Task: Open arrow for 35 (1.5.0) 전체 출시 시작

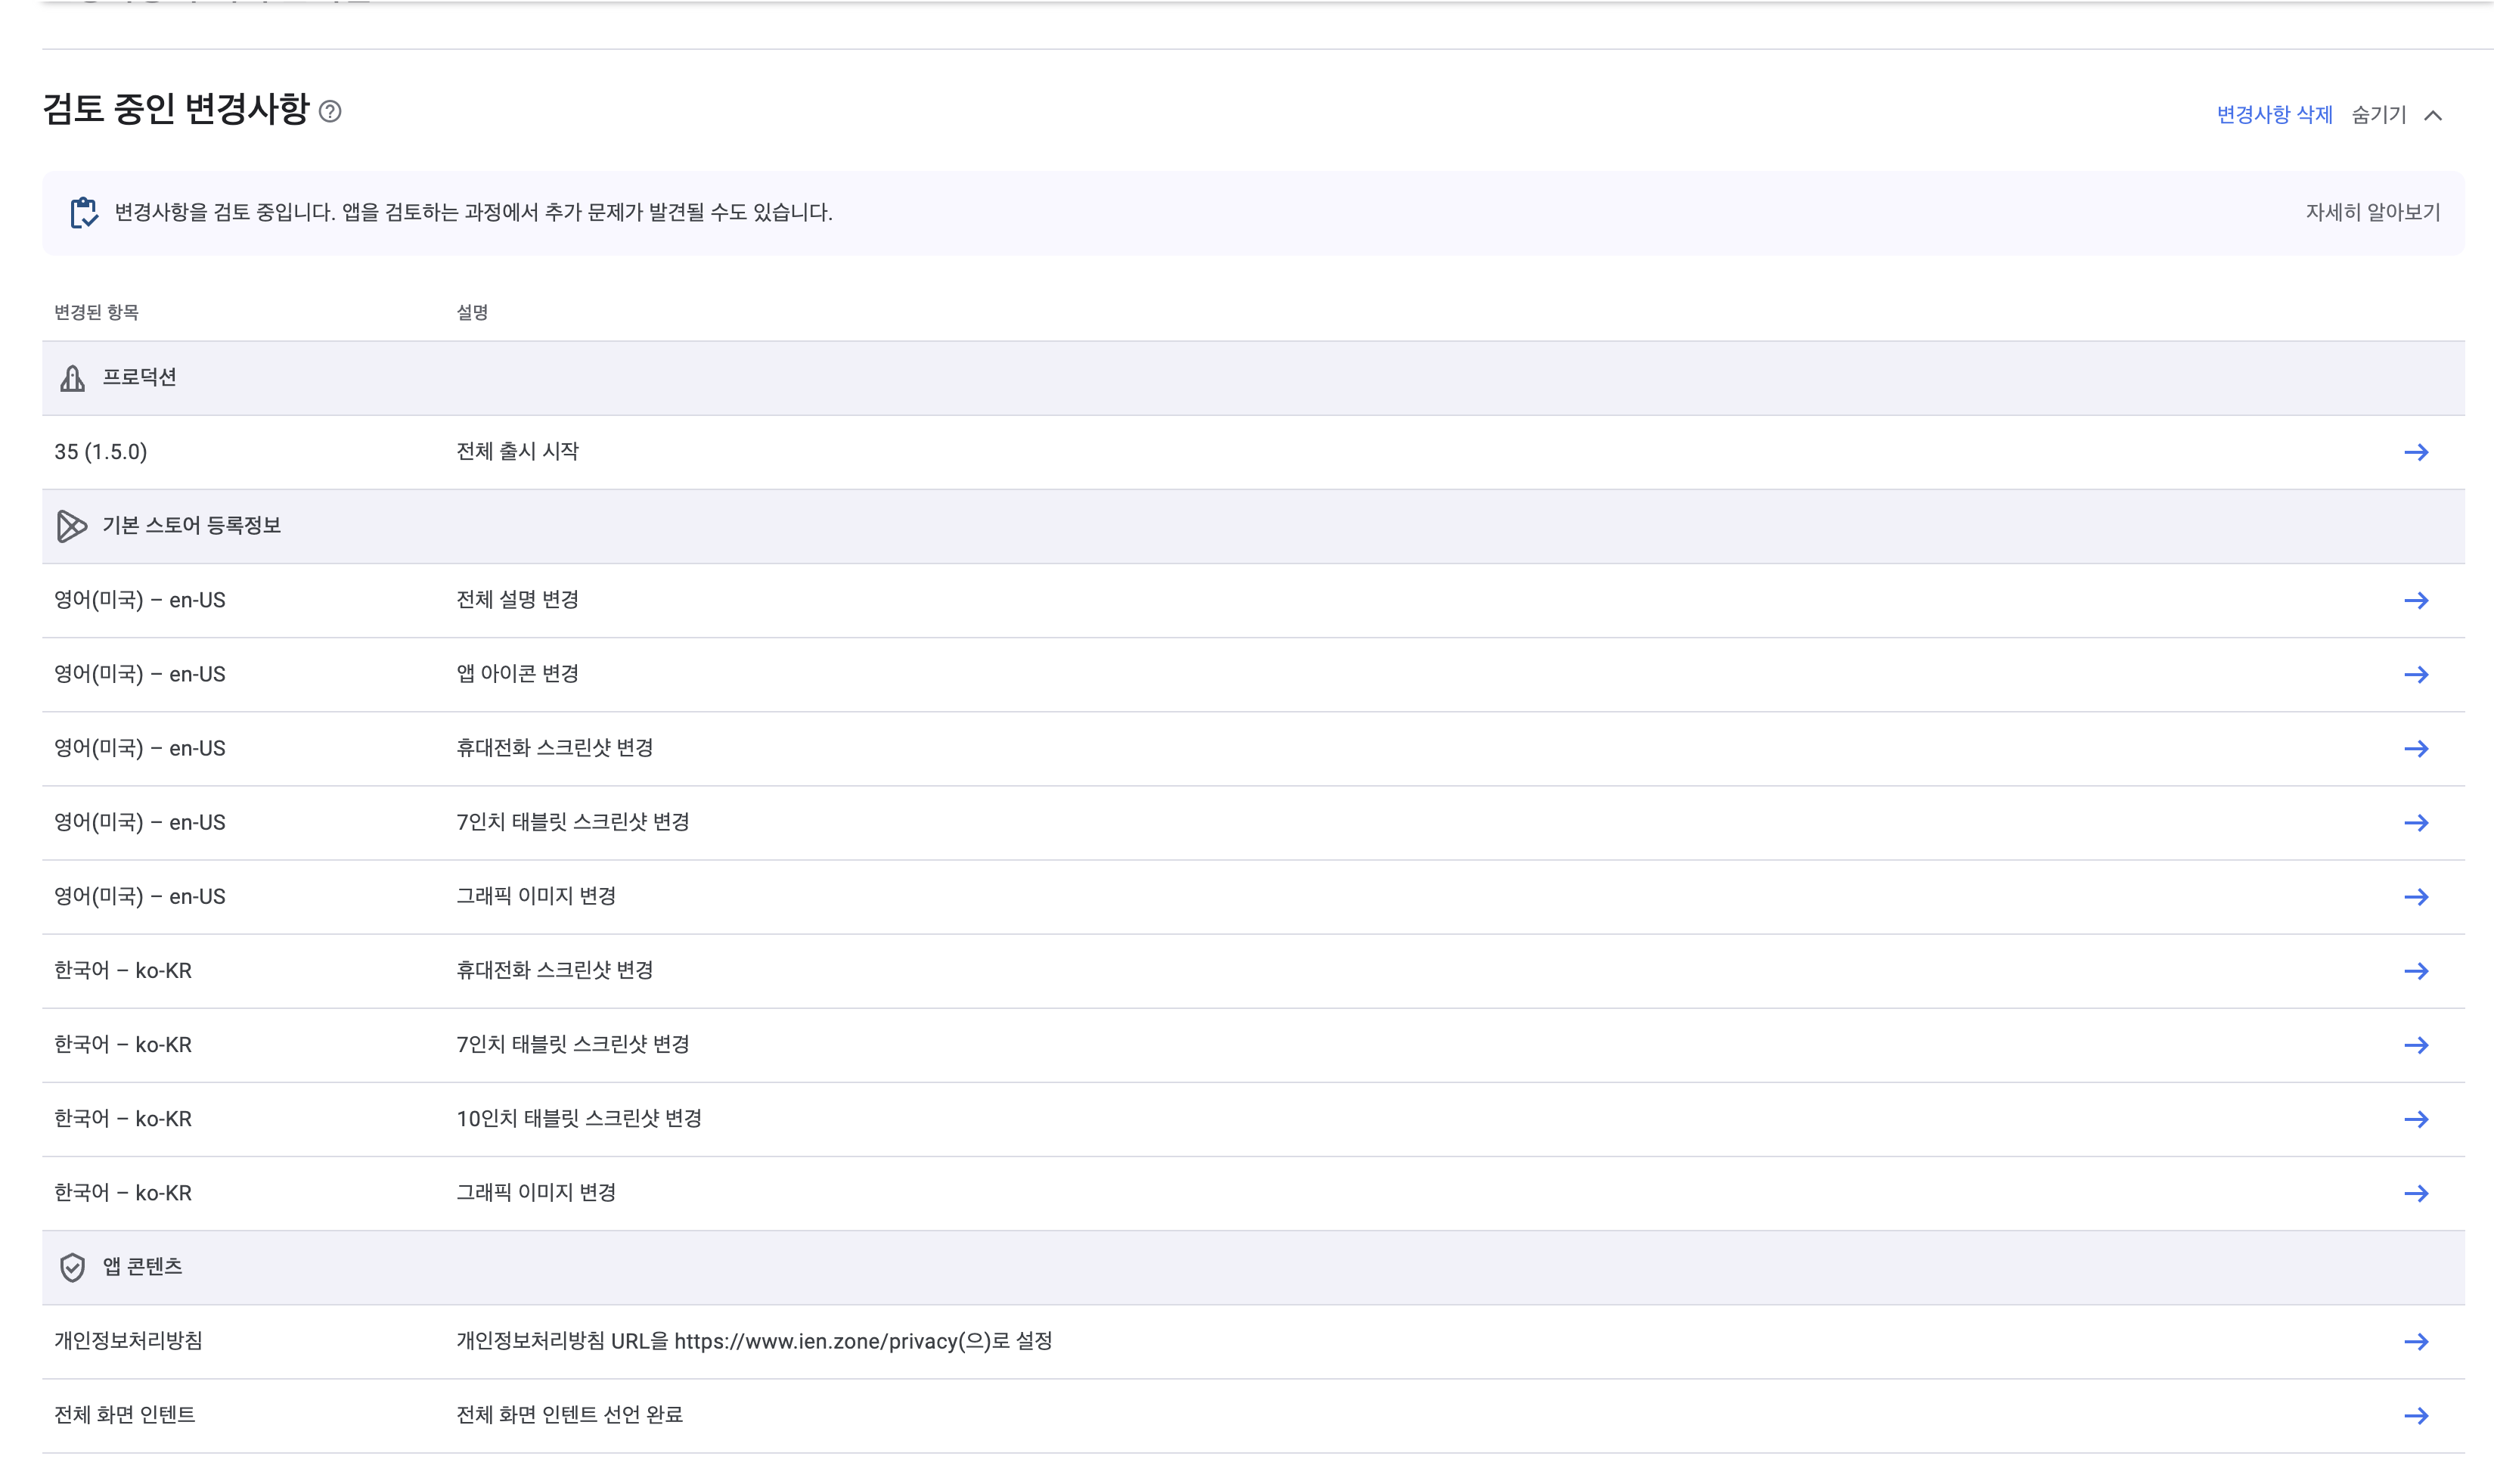Action: (2415, 452)
